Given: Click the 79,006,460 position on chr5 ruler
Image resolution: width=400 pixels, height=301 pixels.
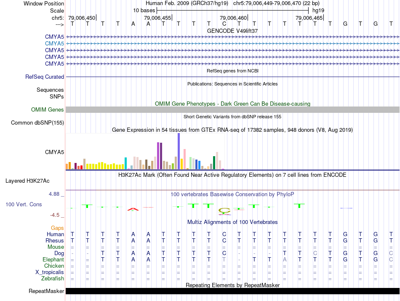Looking at the screenshot, I should (234, 18).
